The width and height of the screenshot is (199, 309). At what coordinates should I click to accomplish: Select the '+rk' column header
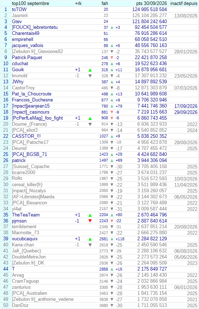(78, 3)
